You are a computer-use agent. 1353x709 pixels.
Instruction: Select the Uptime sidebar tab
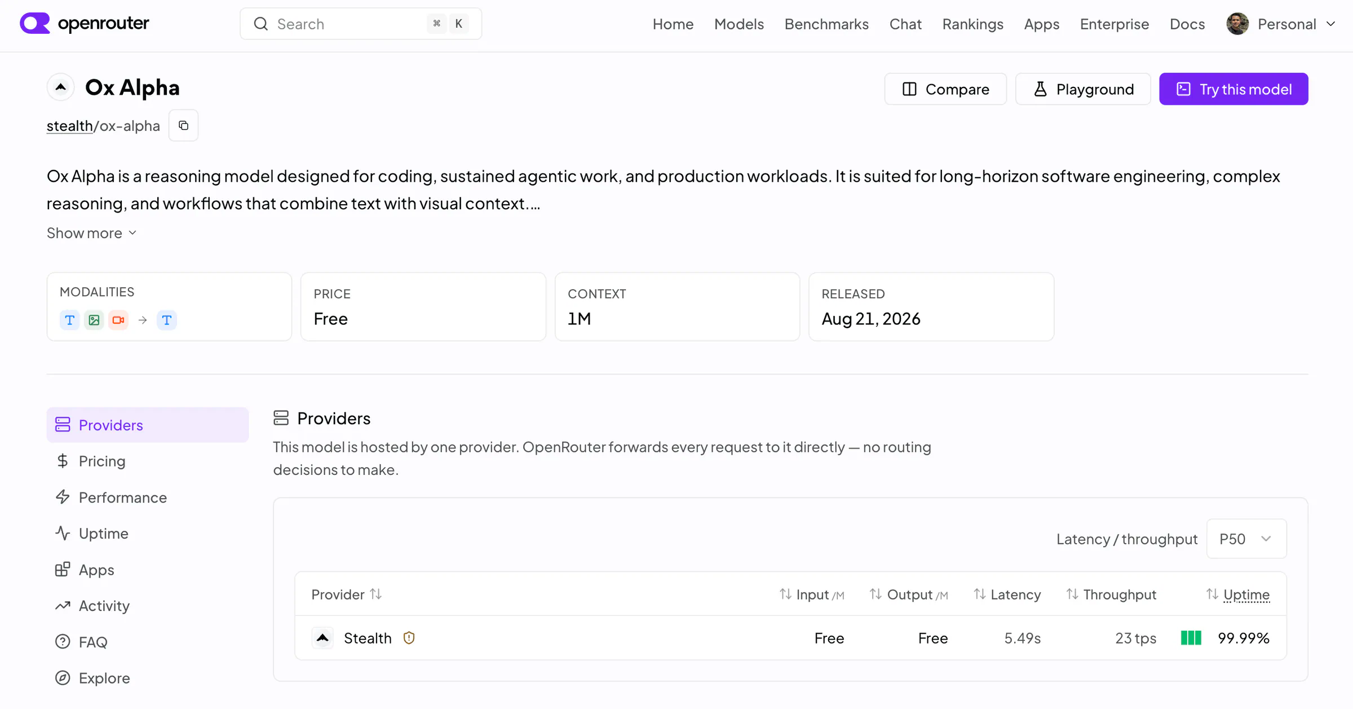148,533
